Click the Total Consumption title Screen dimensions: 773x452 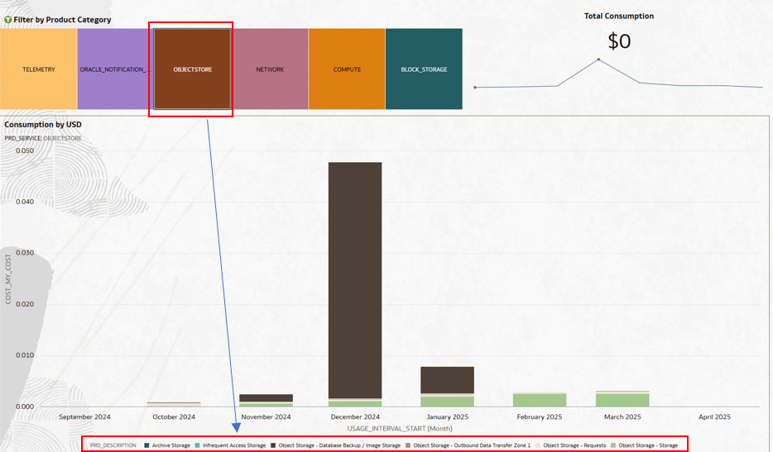(x=619, y=16)
